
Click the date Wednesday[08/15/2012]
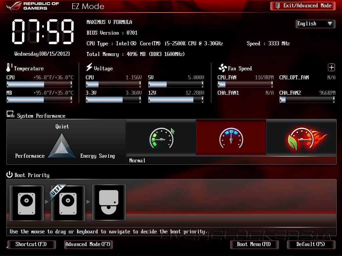click(42, 54)
